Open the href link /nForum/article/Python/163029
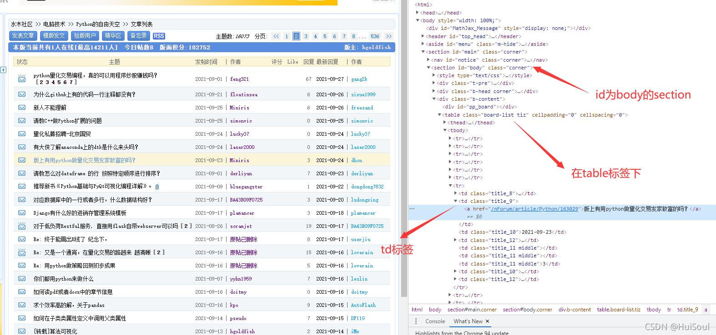716x335 pixels. tap(534, 209)
